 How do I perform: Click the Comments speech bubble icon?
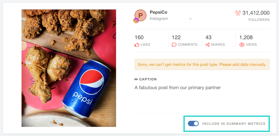tap(174, 45)
